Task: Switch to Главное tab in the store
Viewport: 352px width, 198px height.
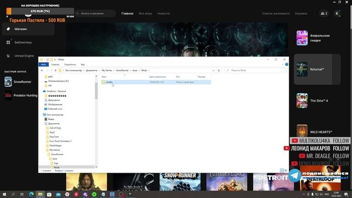Action: click(127, 13)
